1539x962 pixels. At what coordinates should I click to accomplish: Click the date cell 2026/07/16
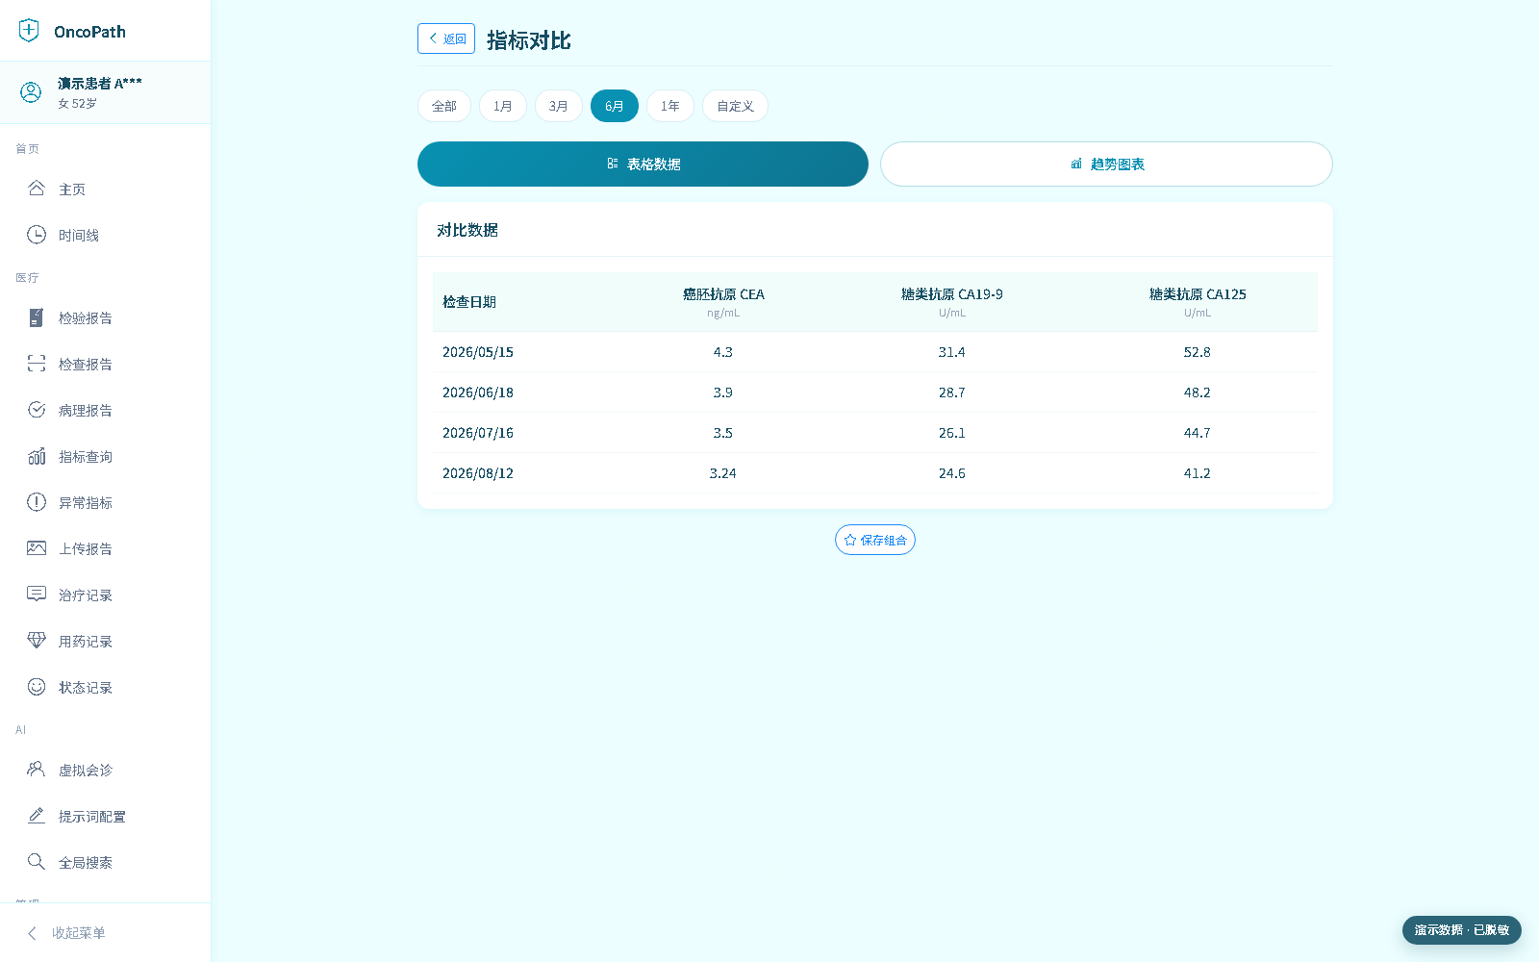coord(478,433)
